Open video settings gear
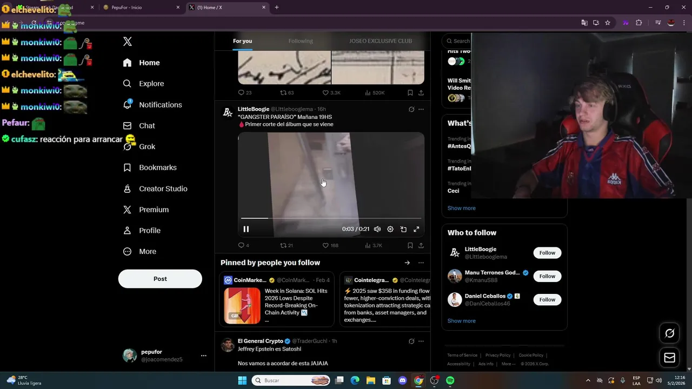 point(390,229)
